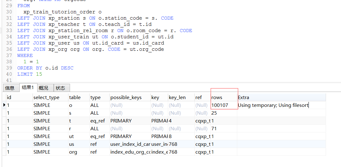The image size is (341, 167).
Task: Click the type column header
Action: pyautogui.click(x=99, y=98)
